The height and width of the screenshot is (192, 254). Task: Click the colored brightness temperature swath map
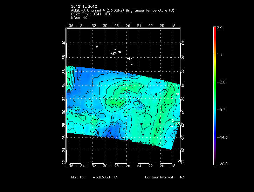123,108
